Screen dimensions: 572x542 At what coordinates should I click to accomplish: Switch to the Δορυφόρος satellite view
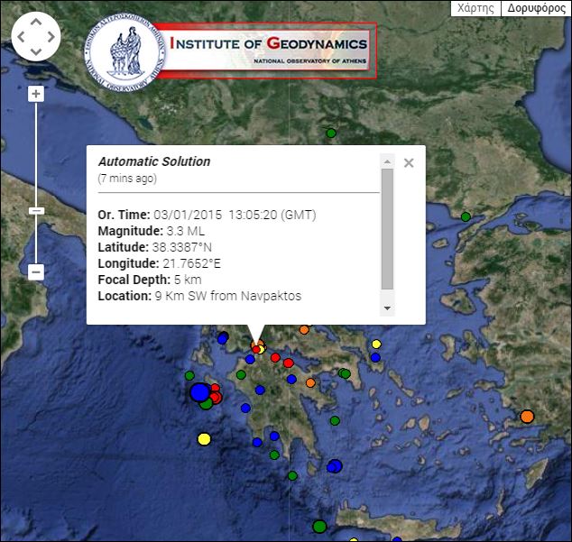coord(536,8)
